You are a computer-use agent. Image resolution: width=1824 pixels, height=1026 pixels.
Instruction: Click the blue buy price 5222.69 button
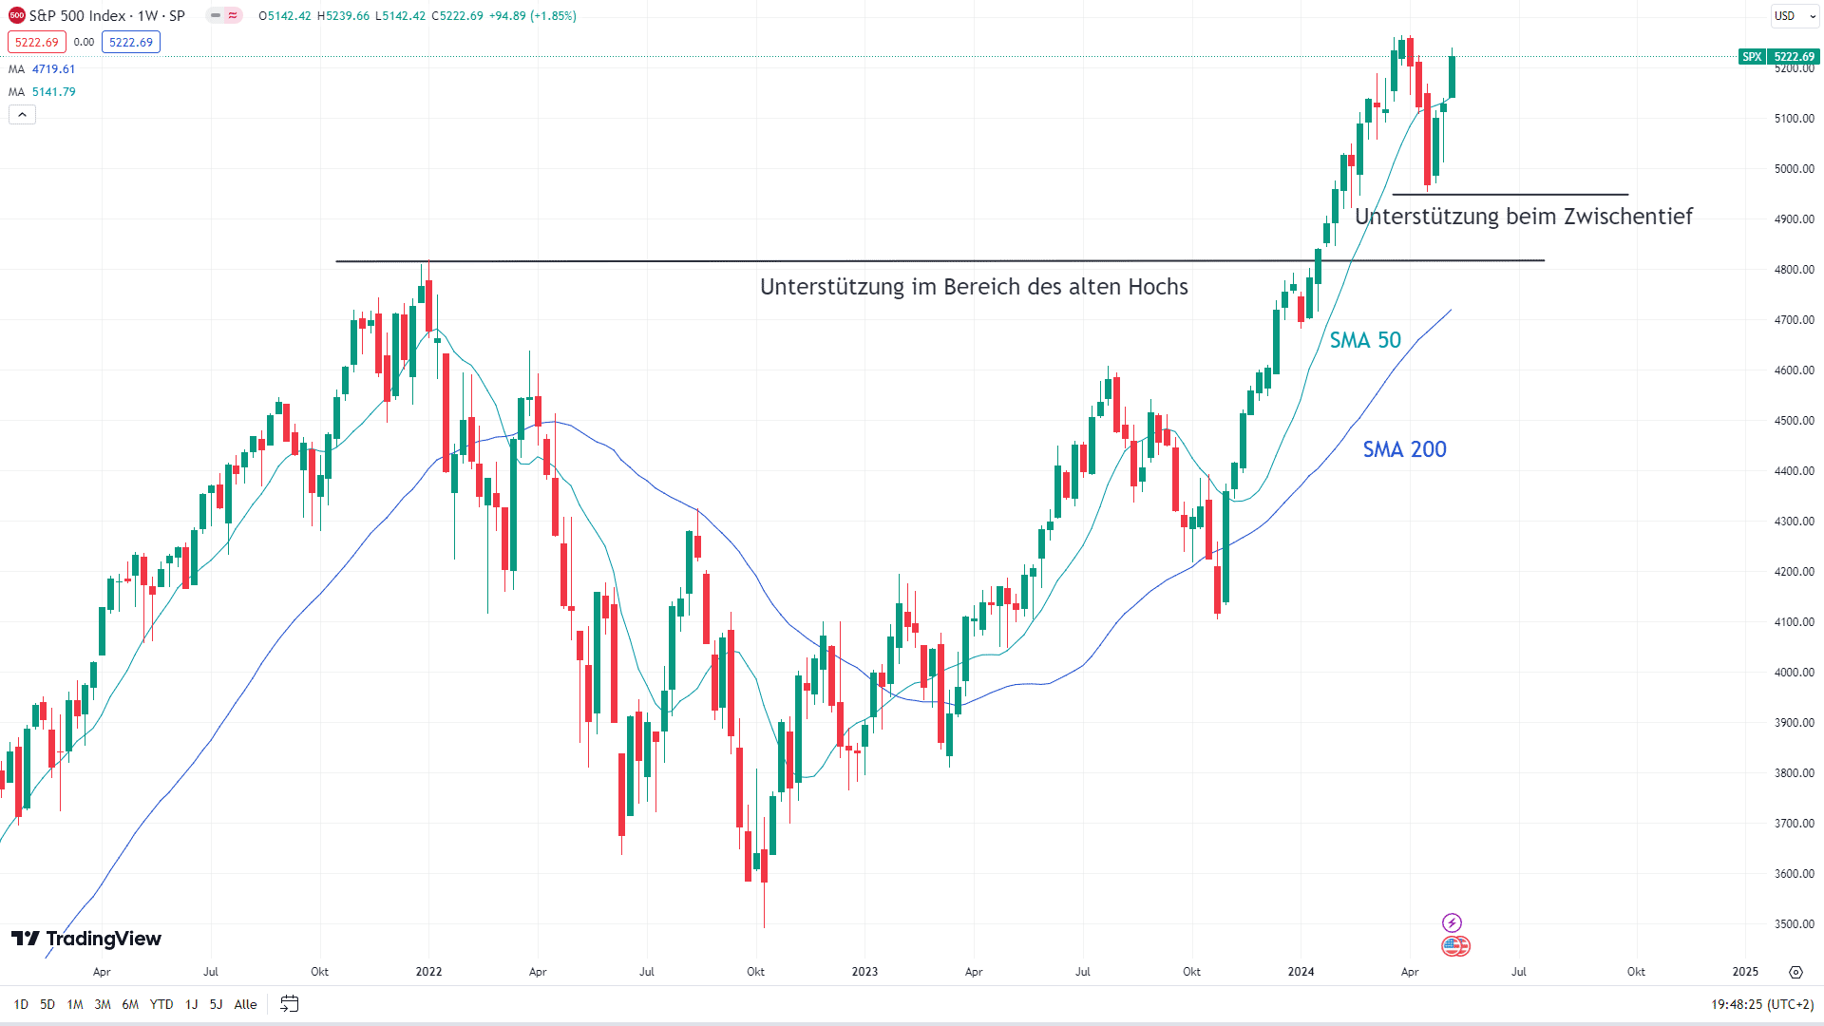(131, 42)
